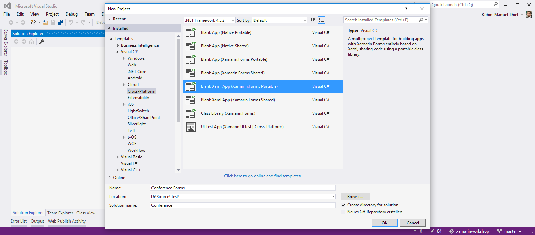Click the Save All toolbar icon
Screen dimensions: 535x235
coord(61,22)
